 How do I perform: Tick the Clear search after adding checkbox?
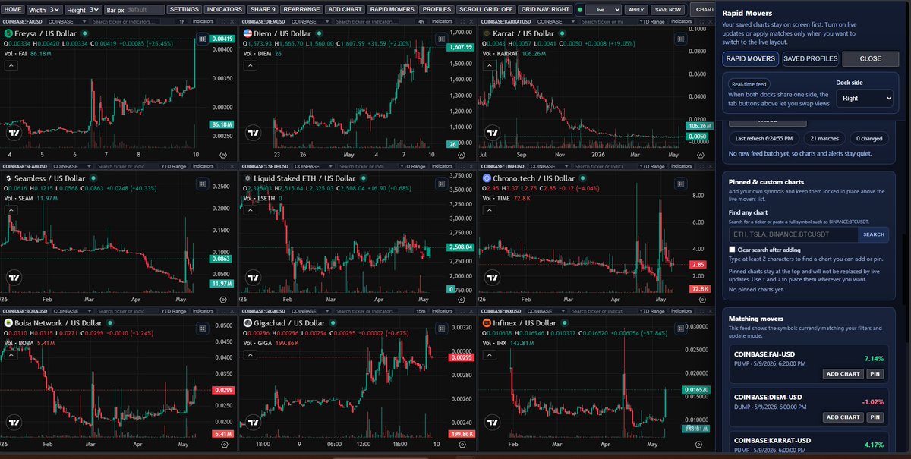[732, 250]
